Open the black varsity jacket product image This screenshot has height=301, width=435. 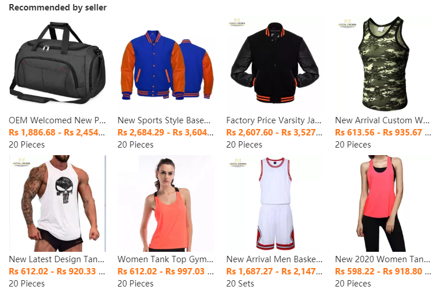pos(275,65)
